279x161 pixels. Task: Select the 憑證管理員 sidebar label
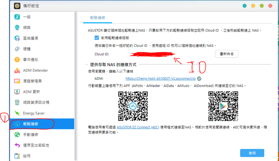(x=32, y=81)
